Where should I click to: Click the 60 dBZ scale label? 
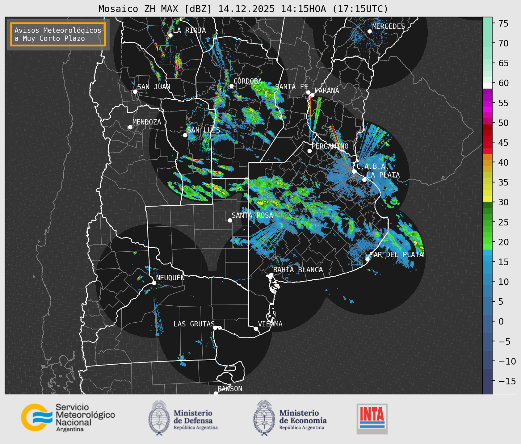coord(503,83)
